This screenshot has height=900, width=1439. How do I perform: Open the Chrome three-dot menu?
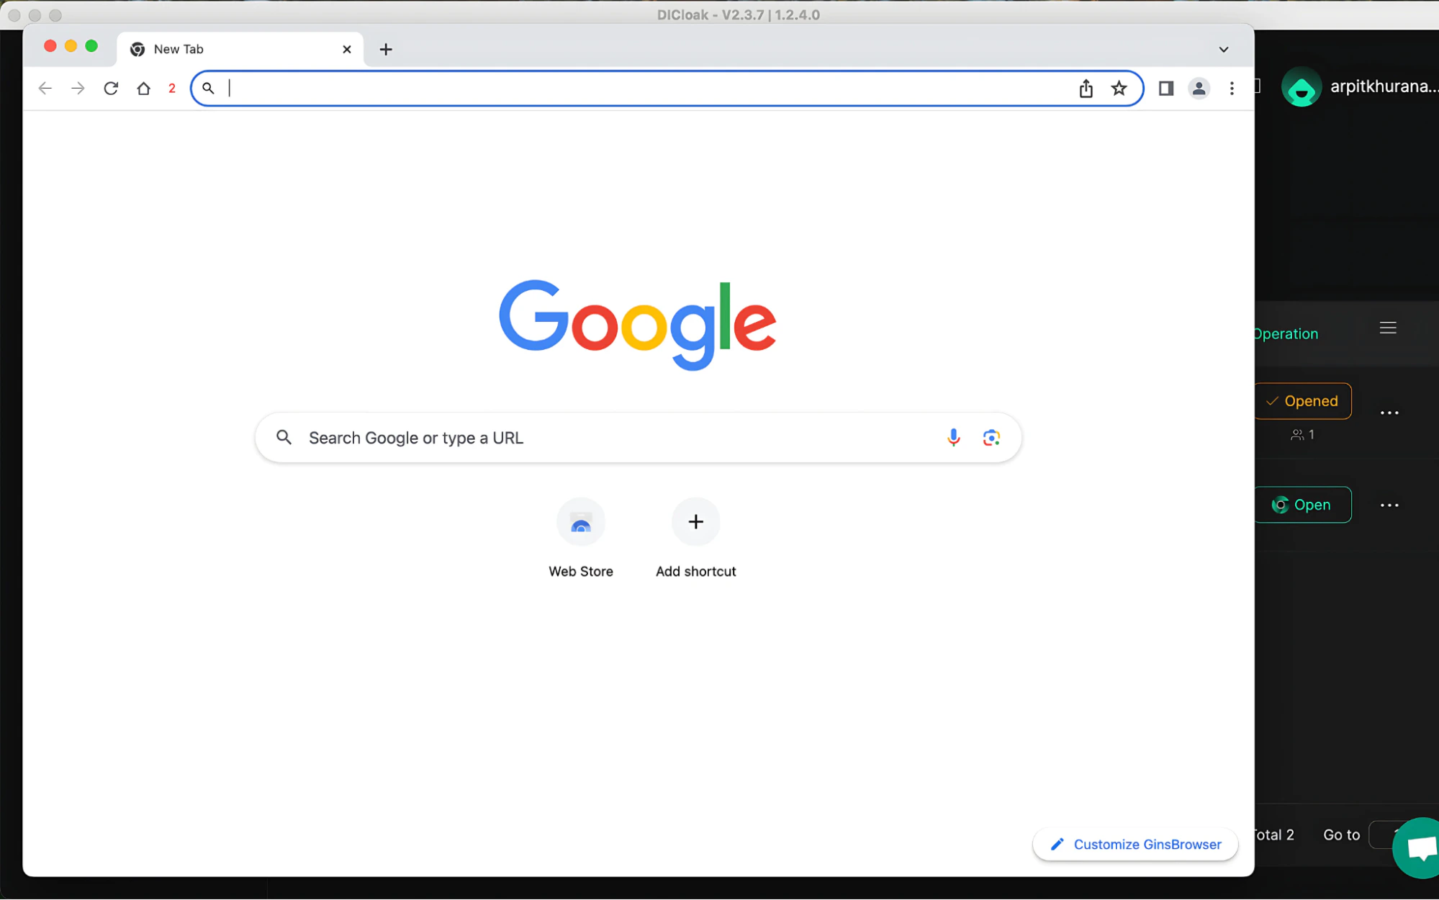click(x=1232, y=88)
